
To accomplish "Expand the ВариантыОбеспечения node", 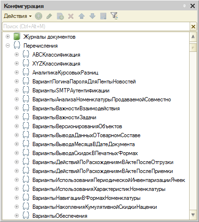I will click(x=16, y=216).
